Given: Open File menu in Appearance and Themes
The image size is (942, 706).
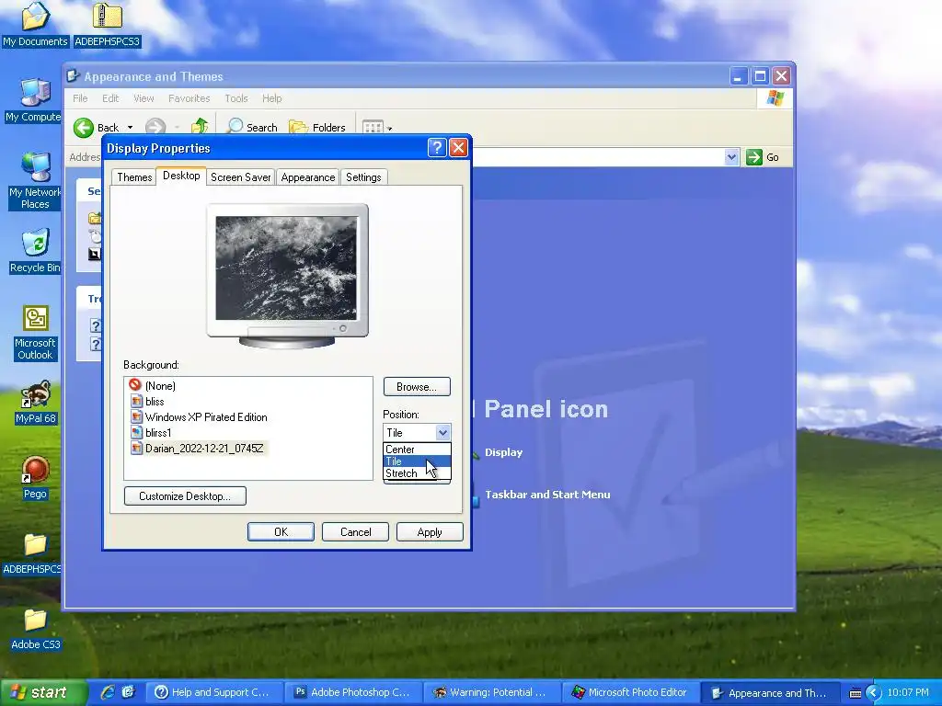Looking at the screenshot, I should point(80,98).
